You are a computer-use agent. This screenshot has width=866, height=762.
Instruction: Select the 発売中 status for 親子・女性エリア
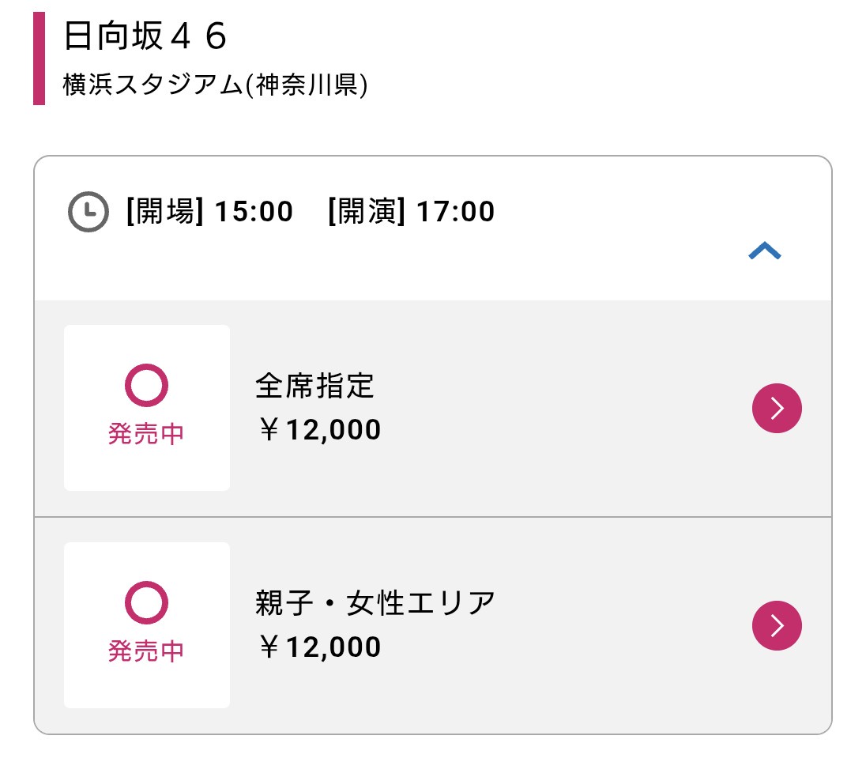click(146, 651)
